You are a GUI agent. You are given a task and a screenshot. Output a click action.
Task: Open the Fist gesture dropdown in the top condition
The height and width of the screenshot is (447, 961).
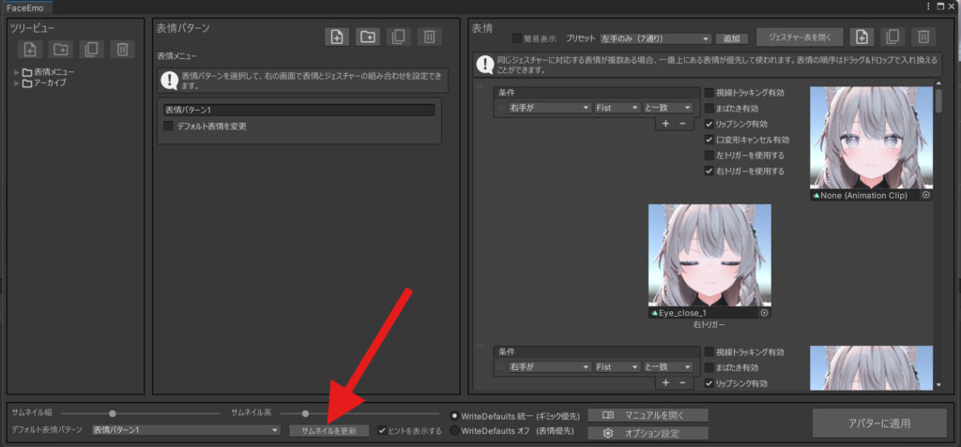pos(618,108)
